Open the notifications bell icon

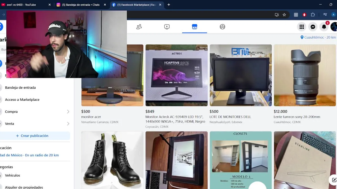tap(324, 27)
